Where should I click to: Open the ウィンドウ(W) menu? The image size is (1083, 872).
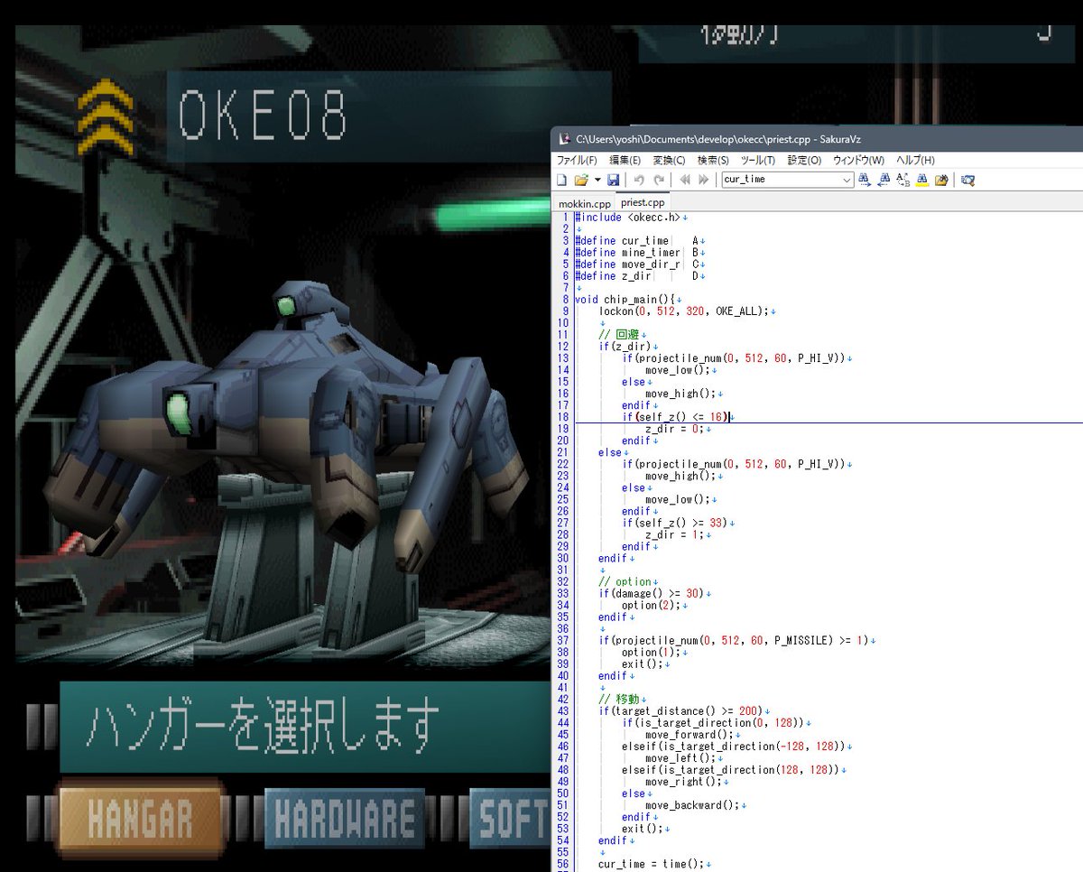(857, 160)
